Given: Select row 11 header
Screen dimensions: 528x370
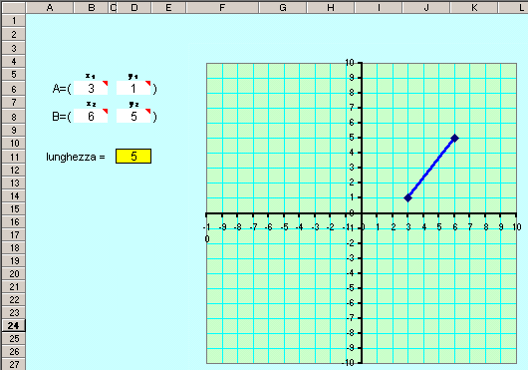Looking at the screenshot, I should (14, 157).
